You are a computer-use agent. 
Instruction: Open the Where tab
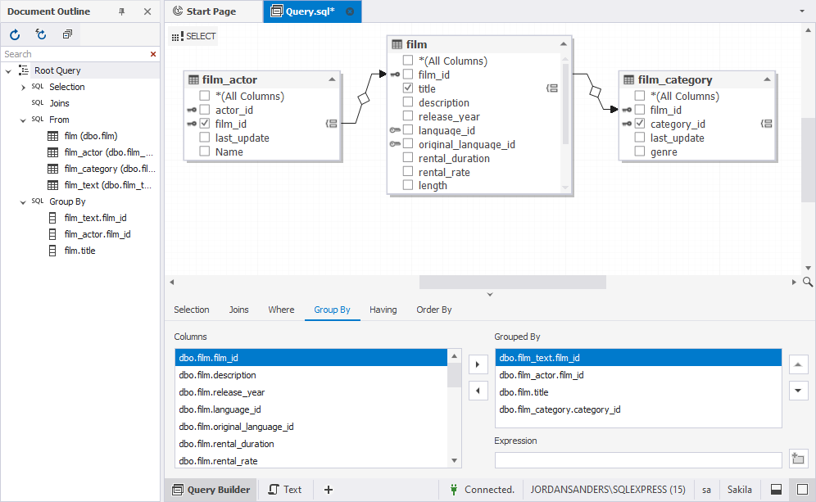[x=281, y=310]
